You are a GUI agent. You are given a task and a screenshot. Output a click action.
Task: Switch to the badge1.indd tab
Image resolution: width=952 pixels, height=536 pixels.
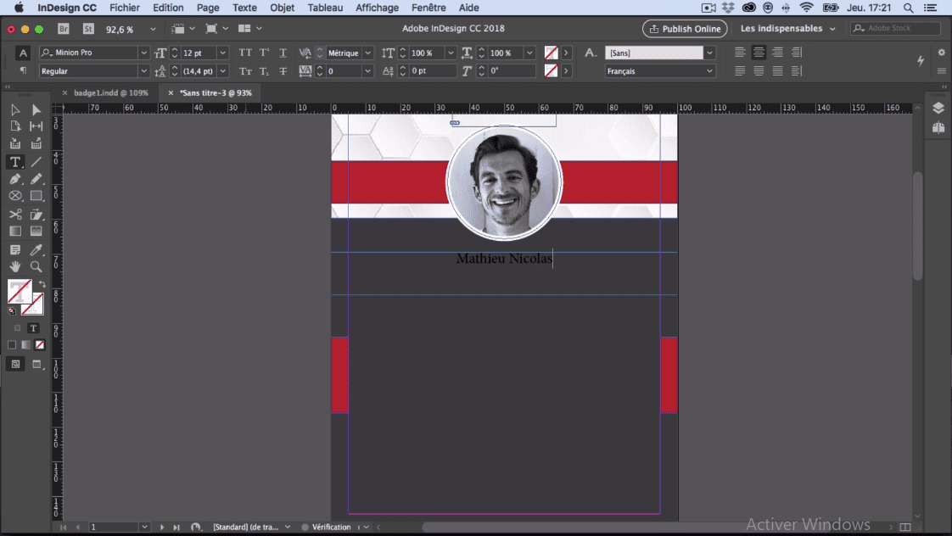[x=110, y=92]
